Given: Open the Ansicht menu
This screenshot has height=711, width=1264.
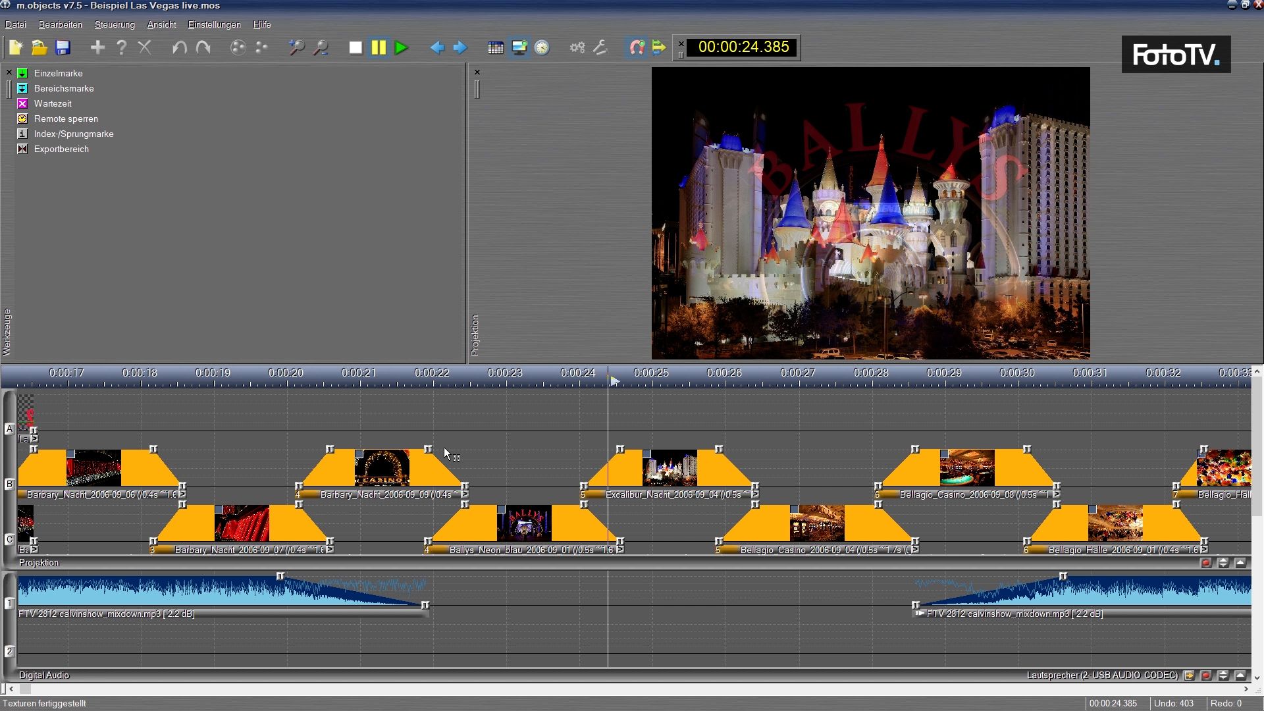Looking at the screenshot, I should [x=161, y=24].
